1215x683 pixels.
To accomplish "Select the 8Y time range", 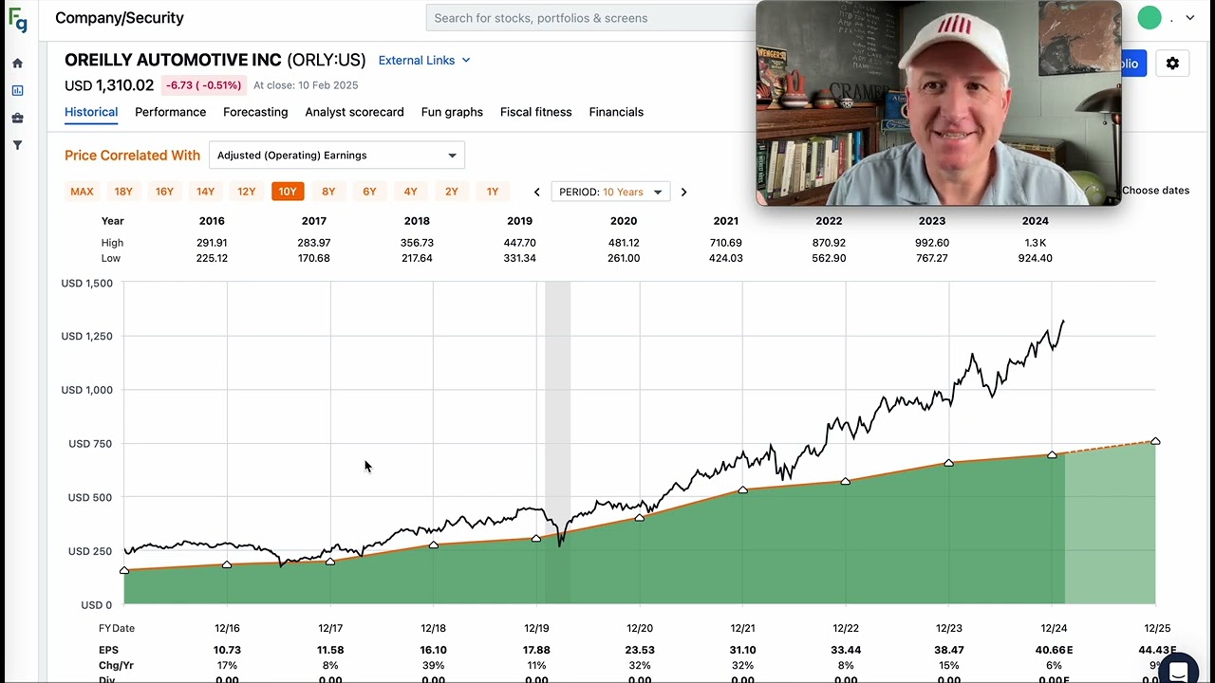I will click(328, 192).
